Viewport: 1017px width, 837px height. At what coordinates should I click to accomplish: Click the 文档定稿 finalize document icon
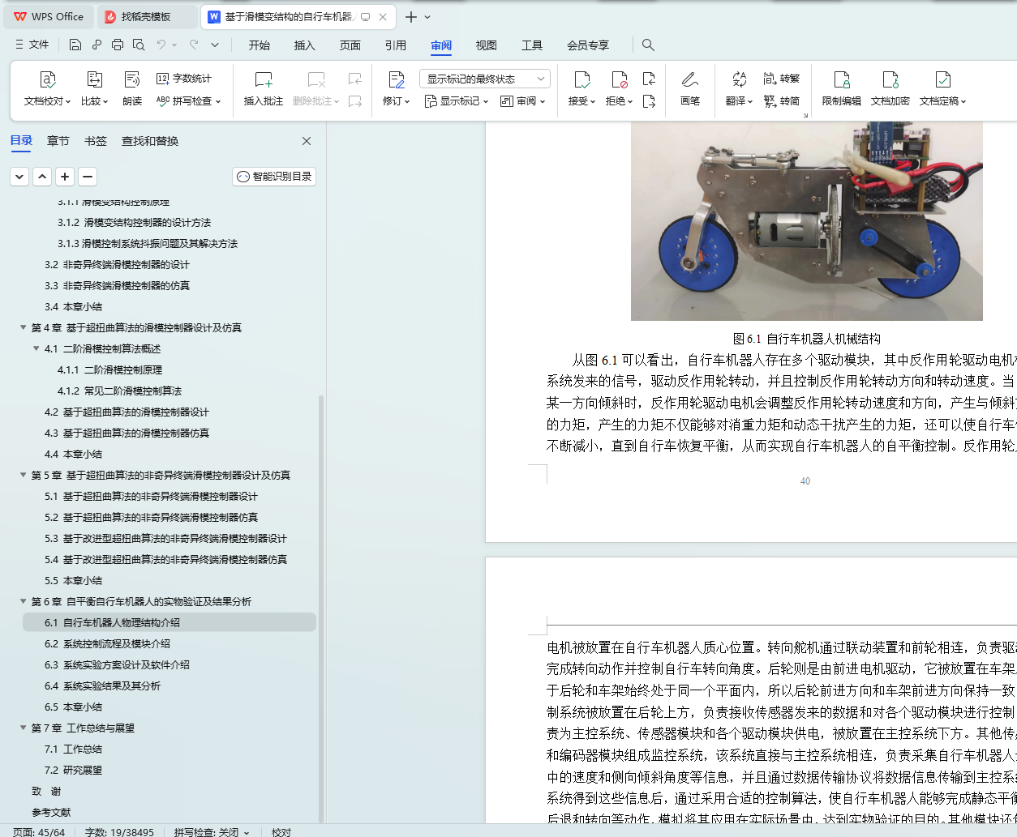[x=942, y=79]
